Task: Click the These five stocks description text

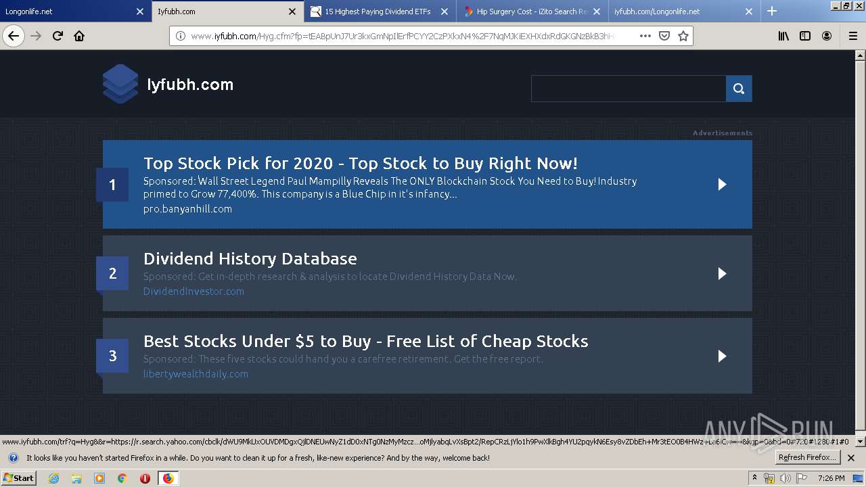Action: [x=343, y=359]
